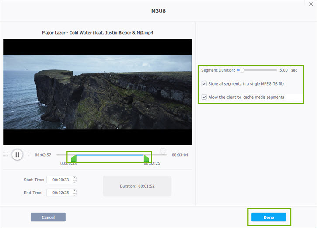317x228 pixels.
Task: Toggle Allow the client to cache media segments
Action: click(x=204, y=97)
